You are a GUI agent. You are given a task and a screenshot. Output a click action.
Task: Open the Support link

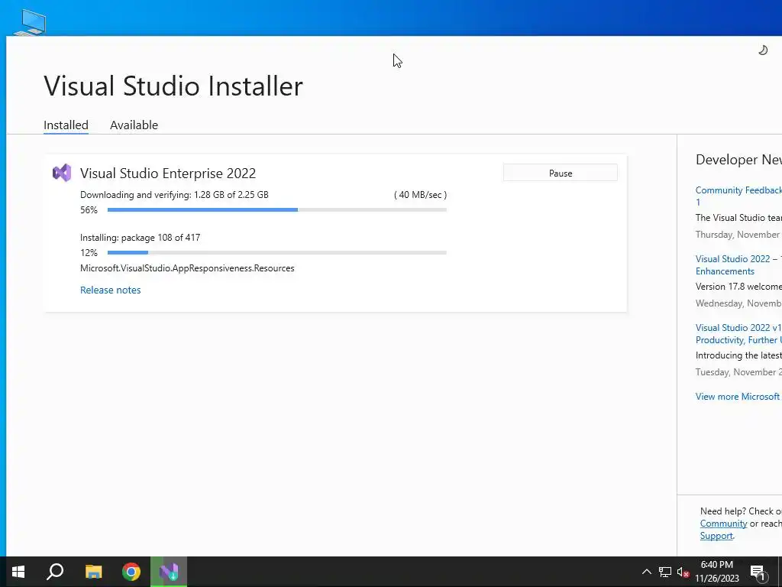click(x=716, y=536)
